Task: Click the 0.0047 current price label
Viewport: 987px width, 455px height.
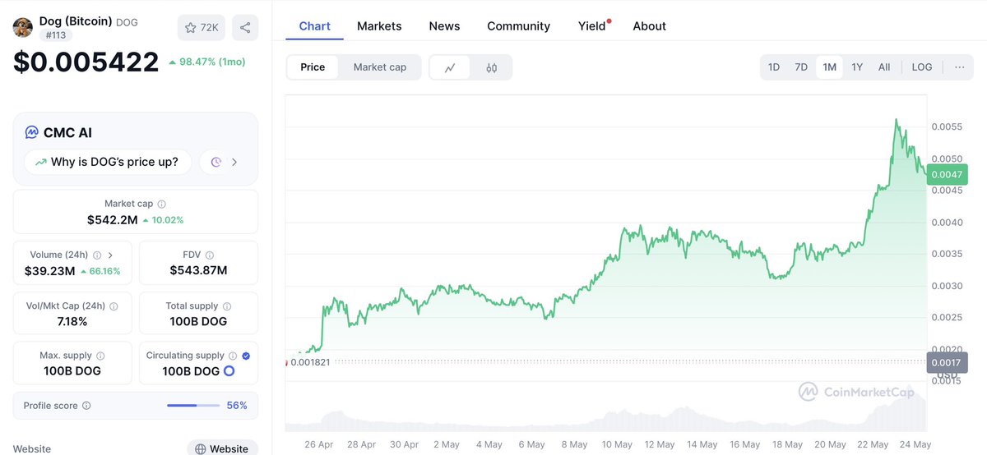Action: [x=947, y=174]
